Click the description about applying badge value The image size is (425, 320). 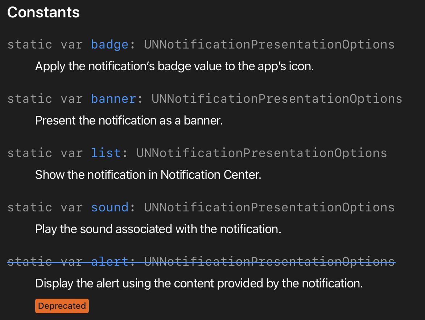coord(174,66)
